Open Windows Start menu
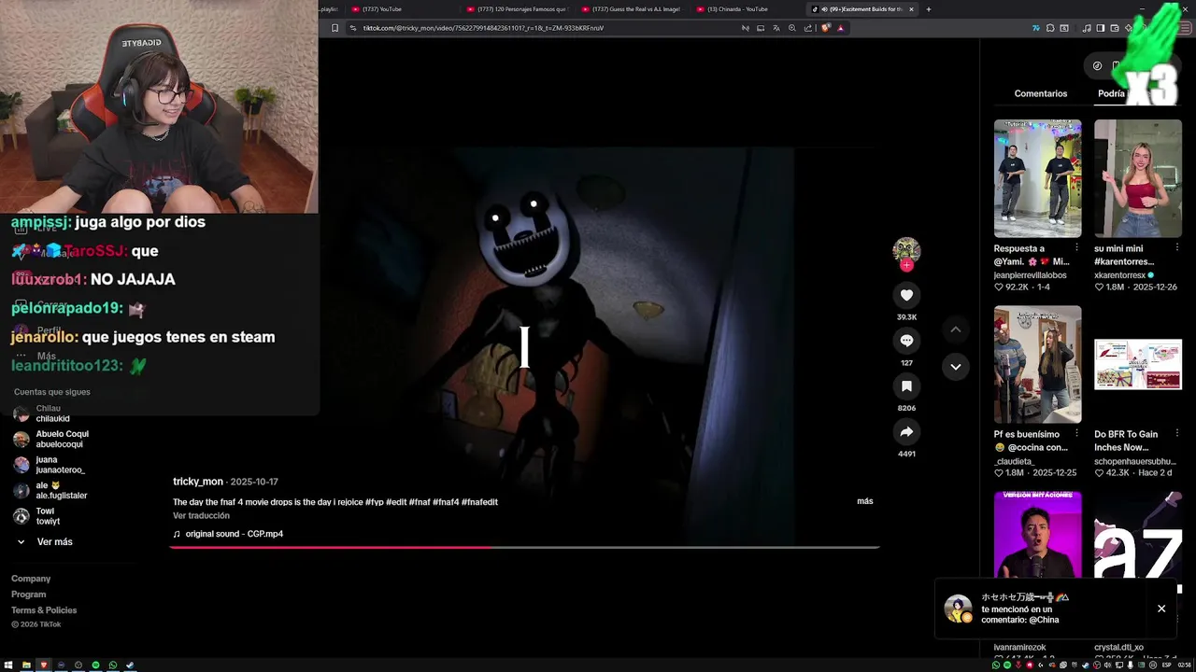Screen dimensions: 1196x672 tap(8, 665)
